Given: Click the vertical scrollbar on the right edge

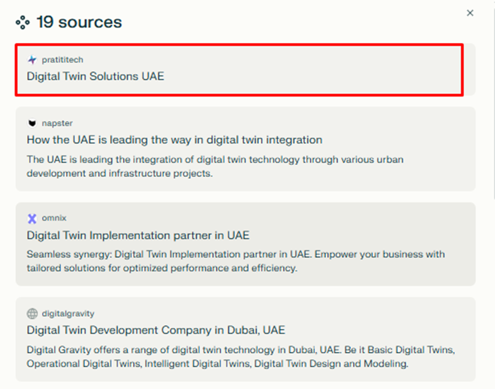Looking at the screenshot, I should [x=493, y=118].
